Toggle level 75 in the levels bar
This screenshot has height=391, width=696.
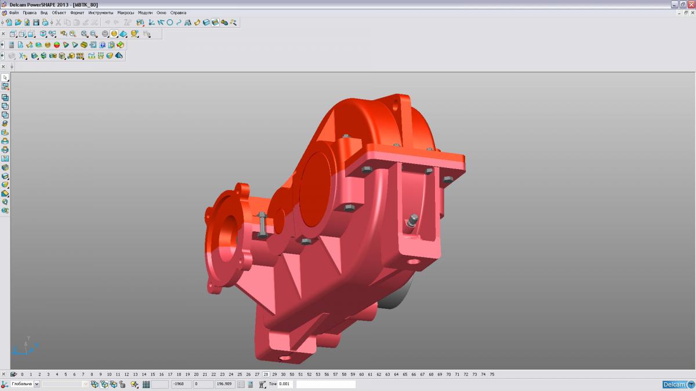[x=492, y=374]
